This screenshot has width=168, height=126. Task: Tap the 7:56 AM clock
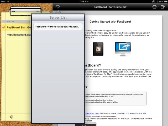click(84, 2)
